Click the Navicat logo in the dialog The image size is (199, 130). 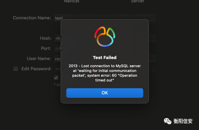(x=105, y=37)
